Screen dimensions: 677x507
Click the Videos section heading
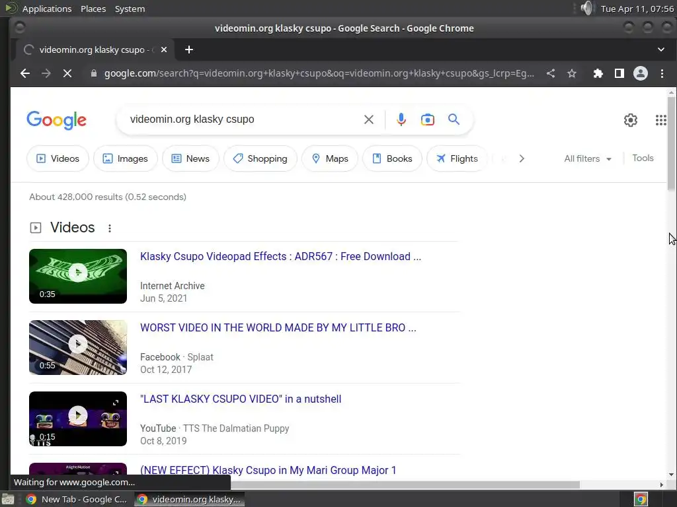[x=73, y=228]
